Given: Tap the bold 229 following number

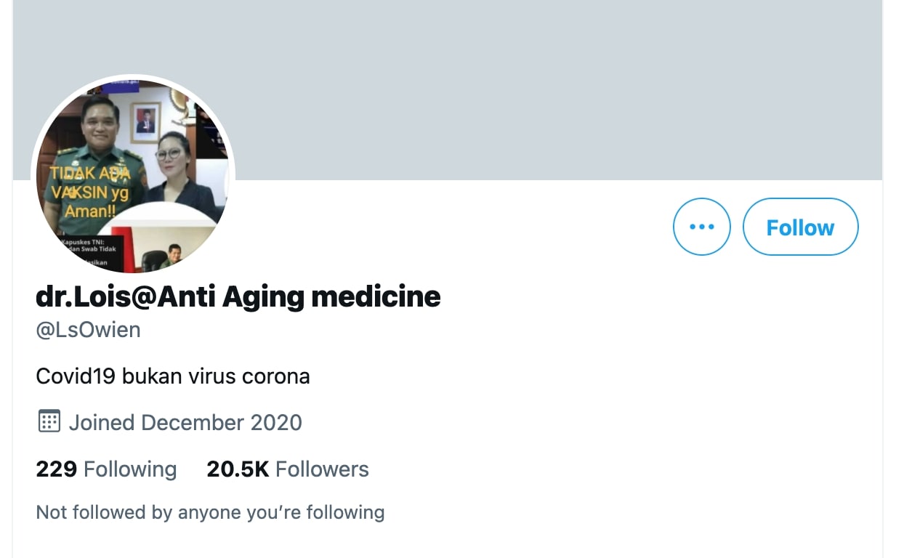Looking at the screenshot, I should pos(55,469).
